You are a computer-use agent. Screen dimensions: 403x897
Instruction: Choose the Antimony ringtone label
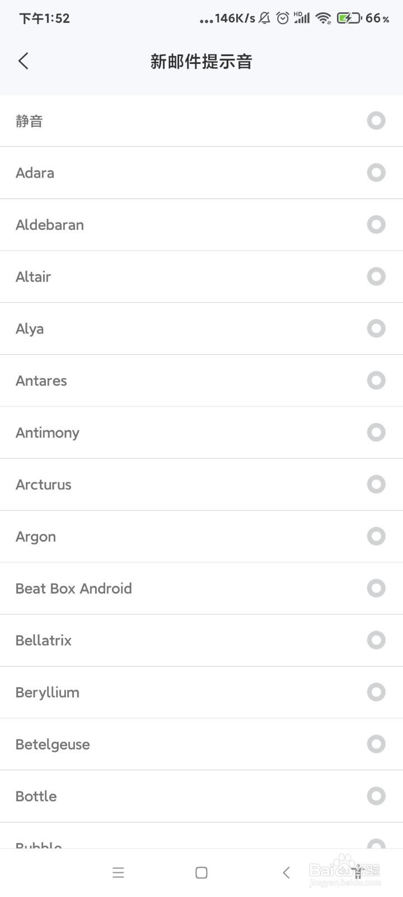pyautogui.click(x=48, y=433)
